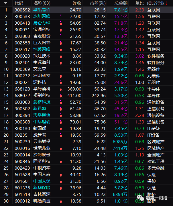
Task: Select stock name 恺英网络
Action: (42, 49)
